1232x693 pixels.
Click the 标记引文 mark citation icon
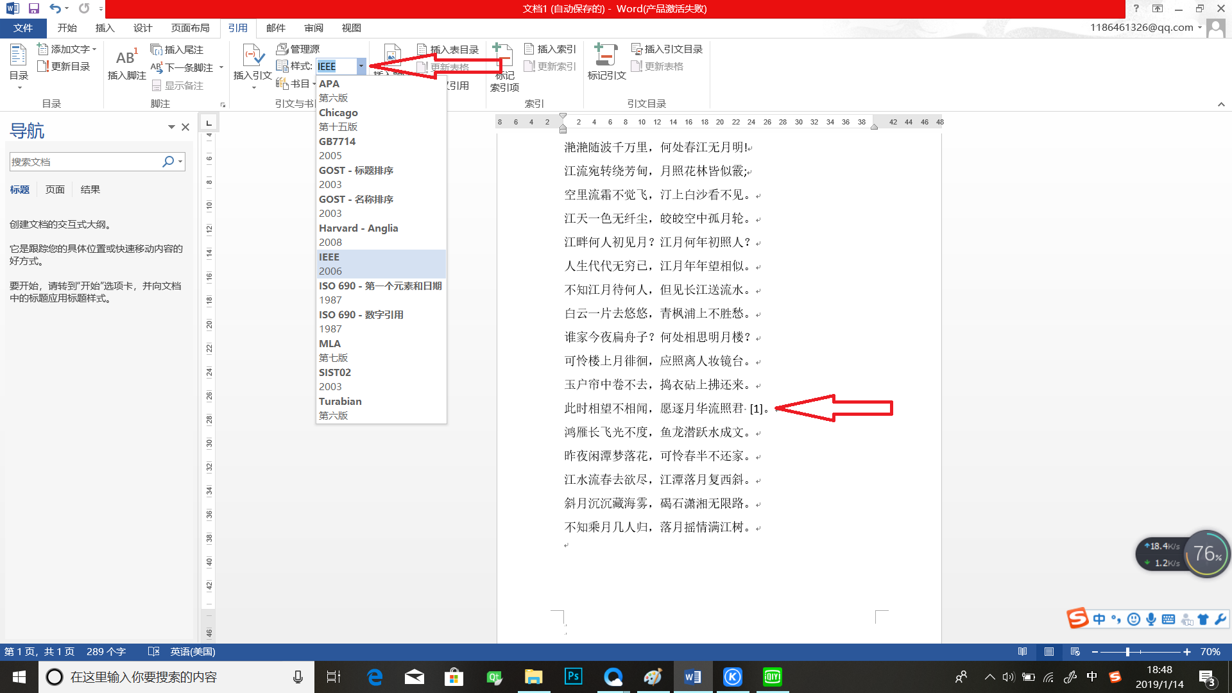(x=606, y=62)
